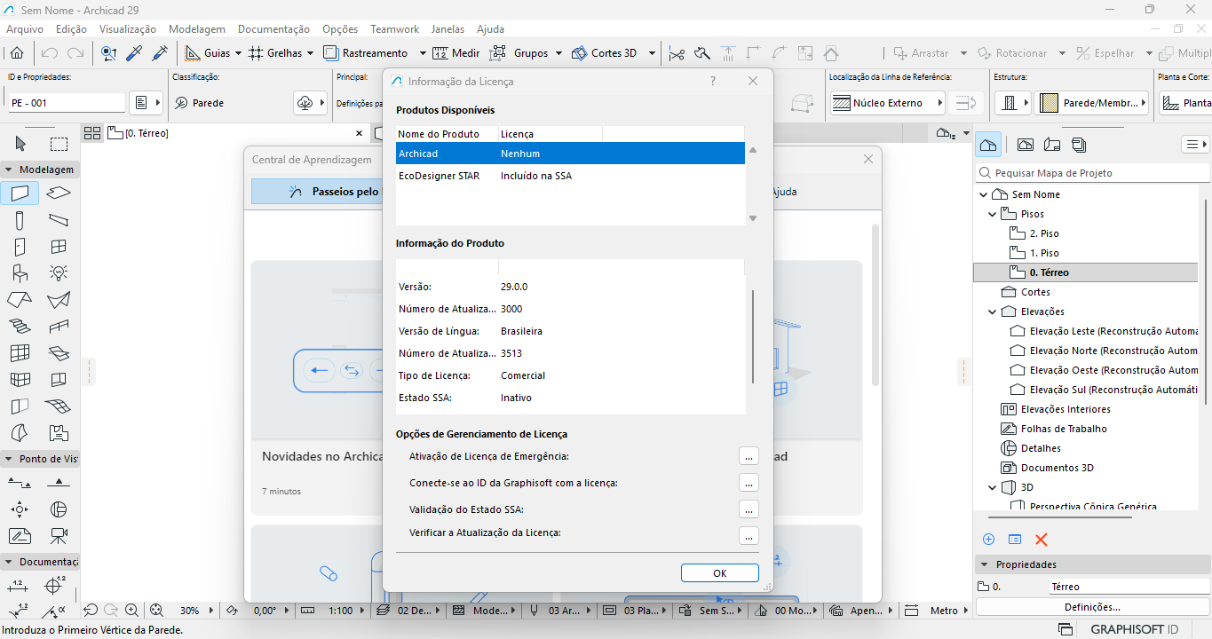Click OK in the license information dialog

tap(719, 573)
